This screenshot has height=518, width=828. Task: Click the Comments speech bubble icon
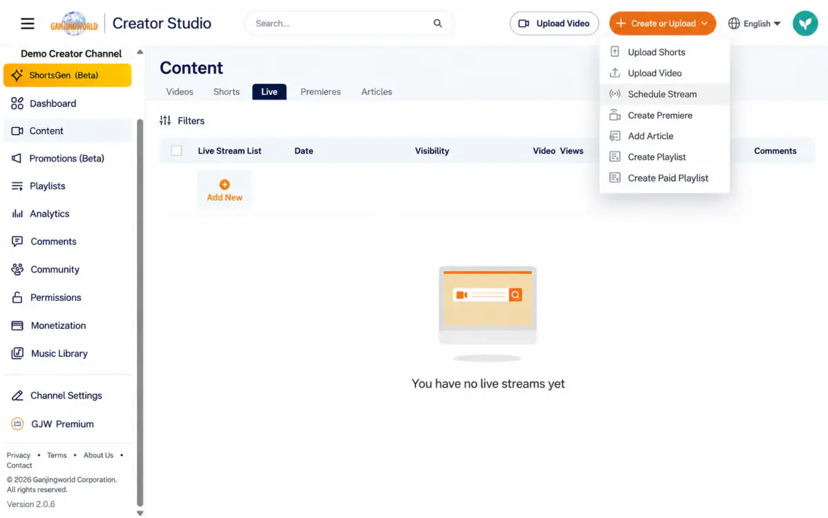[x=17, y=241]
